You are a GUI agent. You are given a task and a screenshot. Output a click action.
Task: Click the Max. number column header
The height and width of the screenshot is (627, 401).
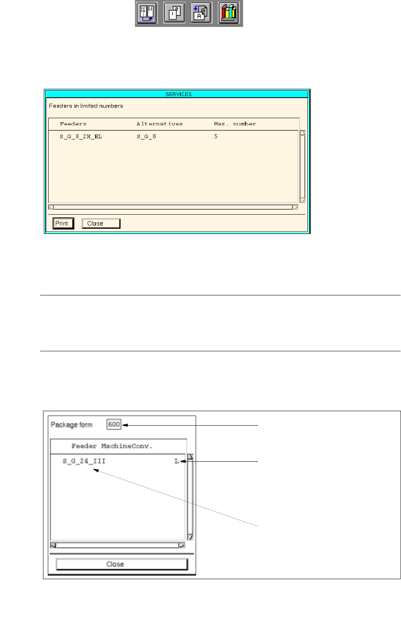(235, 124)
